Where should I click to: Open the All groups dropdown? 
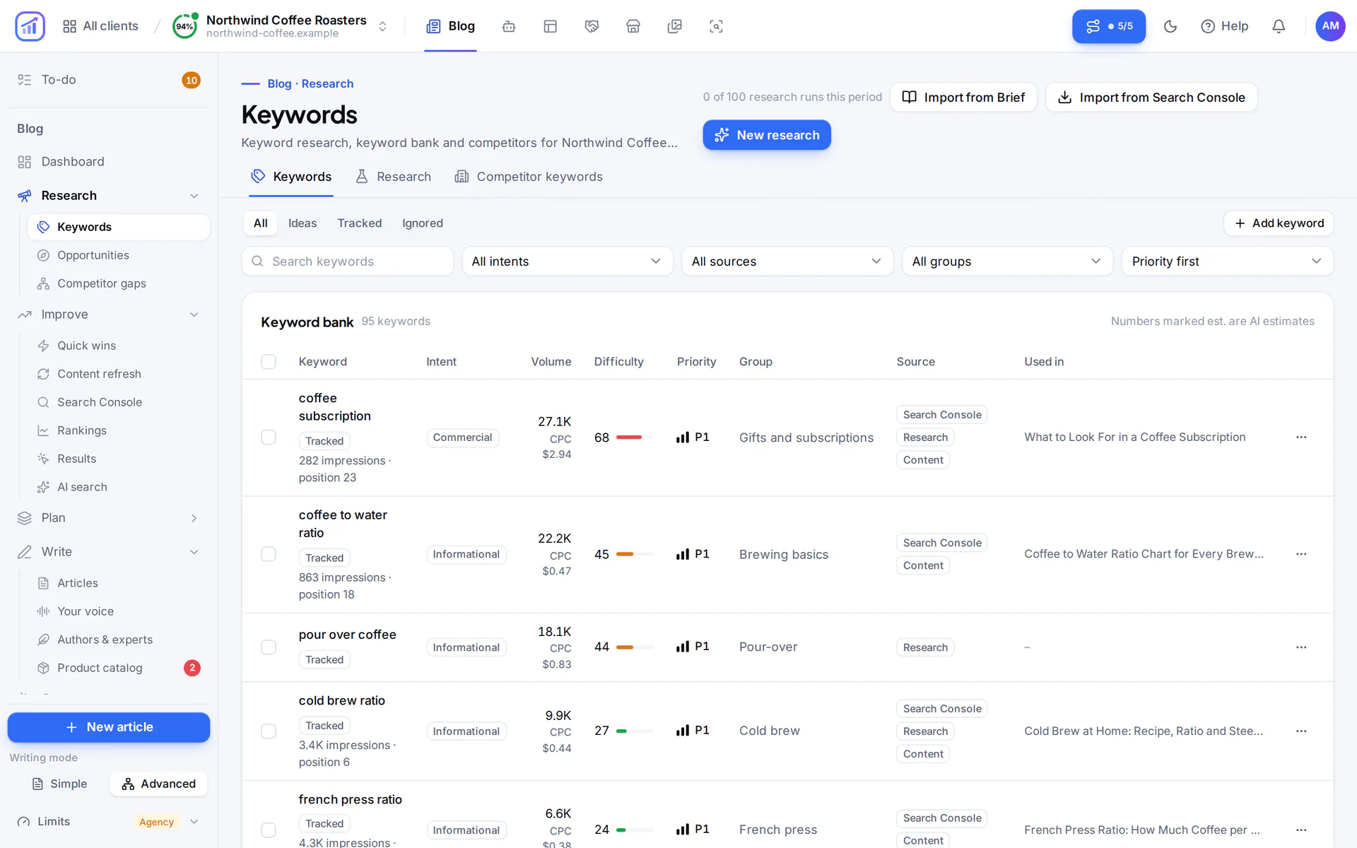point(1007,261)
